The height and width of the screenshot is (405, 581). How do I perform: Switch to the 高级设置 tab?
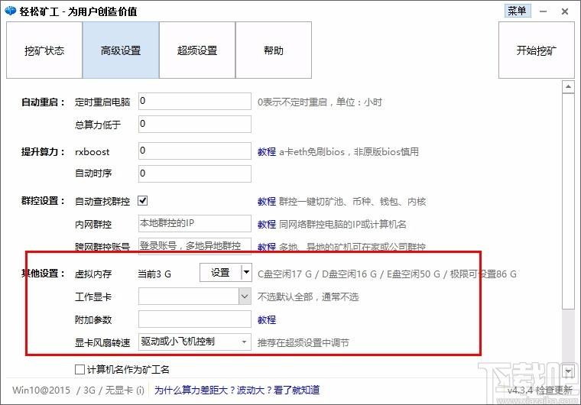pyautogui.click(x=121, y=50)
